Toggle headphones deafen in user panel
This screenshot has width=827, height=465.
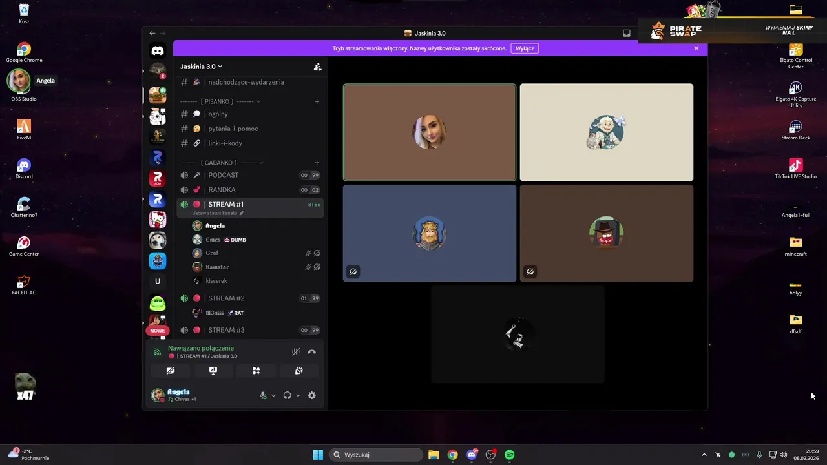287,395
